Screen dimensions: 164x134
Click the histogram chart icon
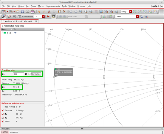click(x=104, y=16)
